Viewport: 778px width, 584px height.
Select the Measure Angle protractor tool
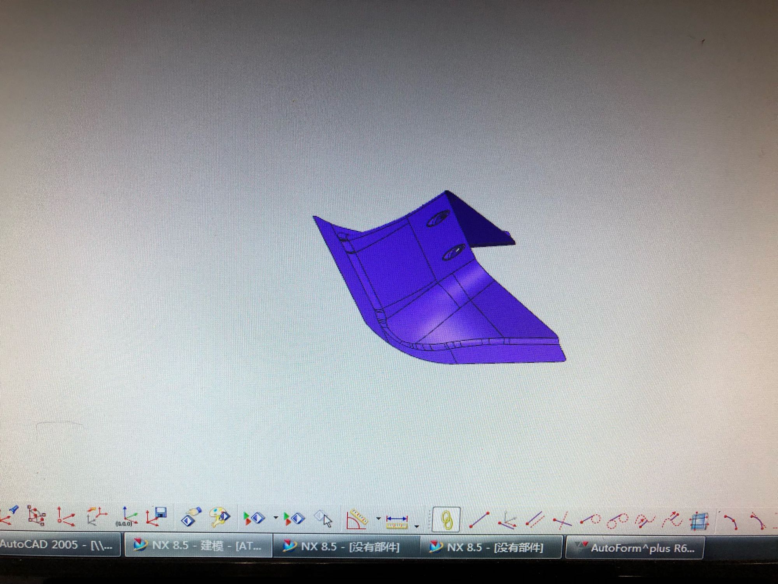[357, 519]
